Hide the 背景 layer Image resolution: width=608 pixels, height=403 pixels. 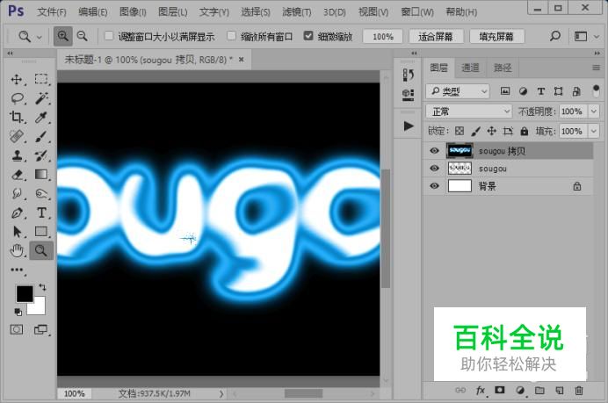pos(434,186)
